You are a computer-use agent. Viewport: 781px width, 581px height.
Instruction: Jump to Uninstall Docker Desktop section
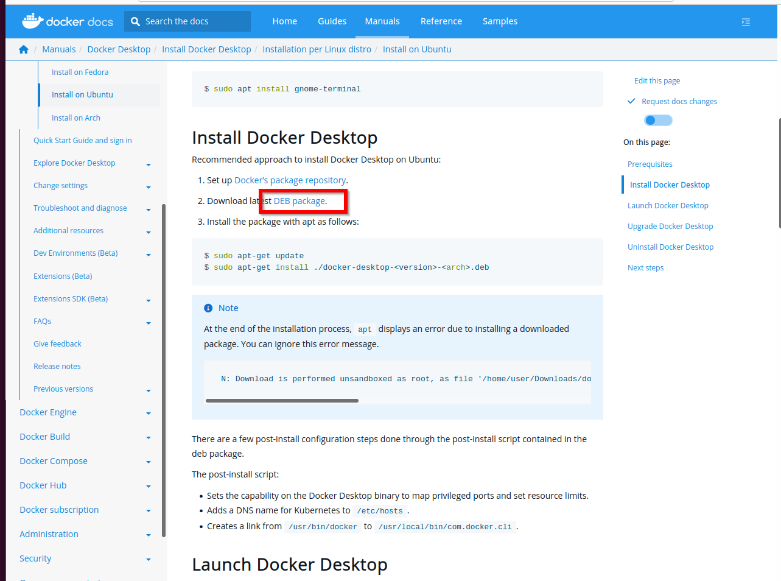tap(670, 247)
